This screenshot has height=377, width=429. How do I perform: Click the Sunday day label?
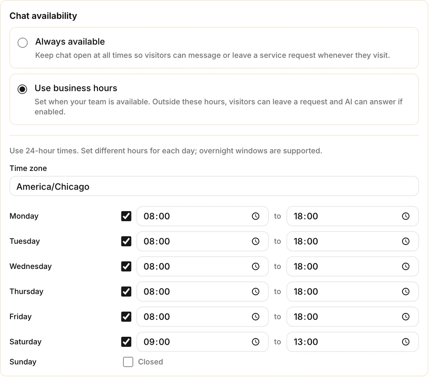(23, 362)
